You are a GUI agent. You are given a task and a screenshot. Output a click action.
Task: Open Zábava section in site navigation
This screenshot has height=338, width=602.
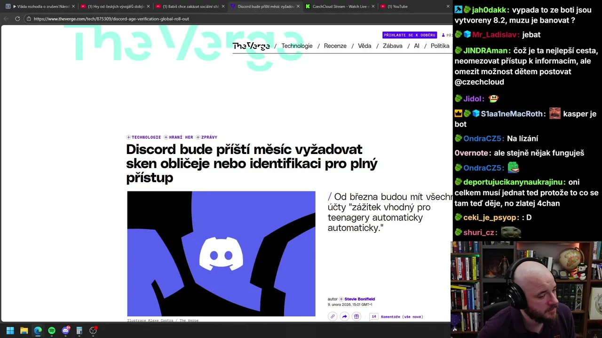coord(393,46)
